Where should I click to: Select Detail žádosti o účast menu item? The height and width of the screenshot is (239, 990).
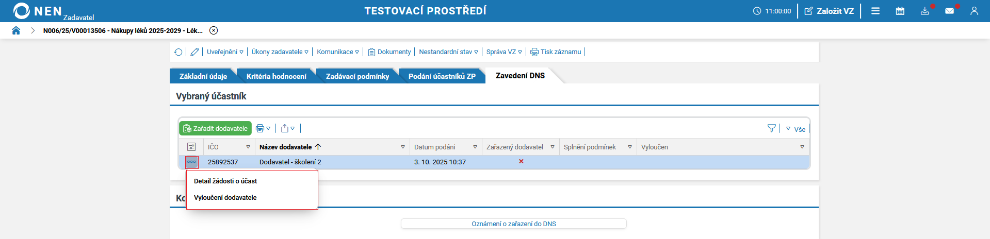tap(225, 181)
